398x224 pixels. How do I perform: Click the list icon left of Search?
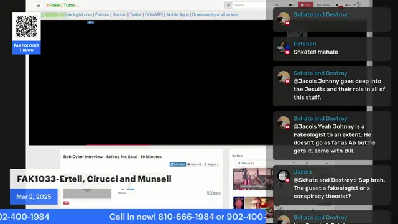click(228, 5)
